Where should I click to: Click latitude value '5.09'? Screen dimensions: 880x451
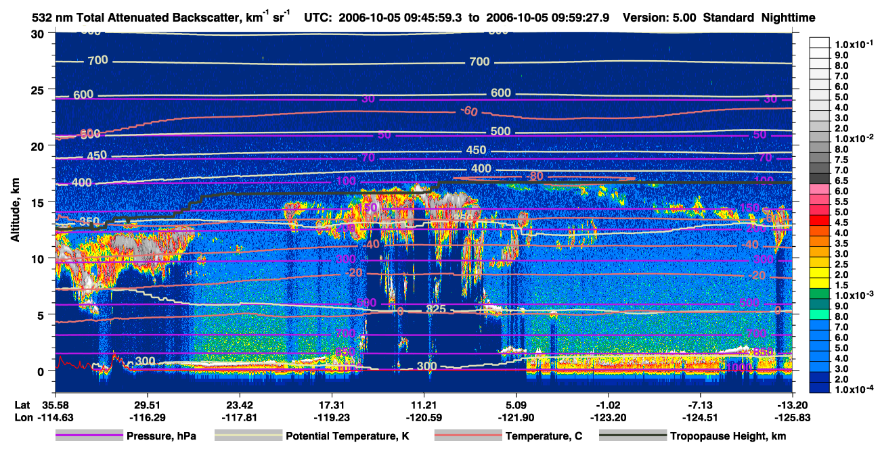click(x=516, y=404)
